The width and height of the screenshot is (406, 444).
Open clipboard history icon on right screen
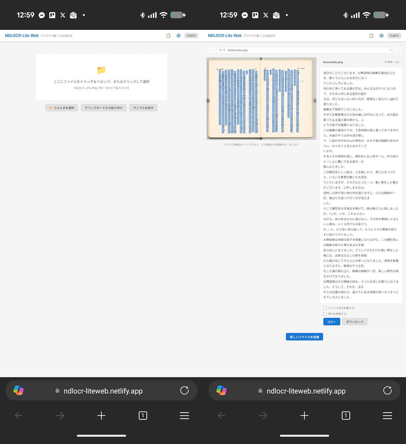pyautogui.click(x=371, y=36)
